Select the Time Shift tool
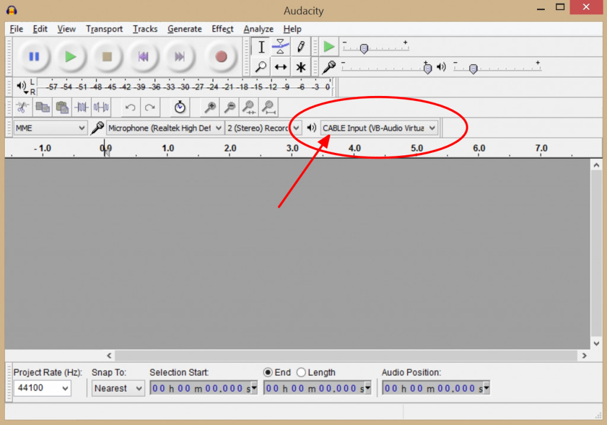Screen dimensions: 607x425 click(x=280, y=66)
